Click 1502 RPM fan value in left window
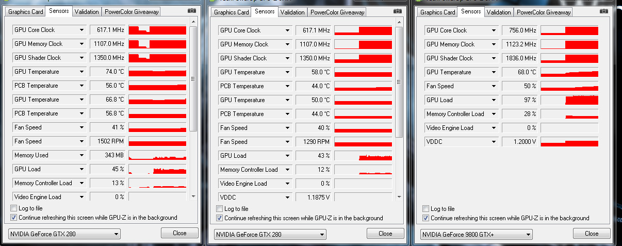 pyautogui.click(x=108, y=141)
